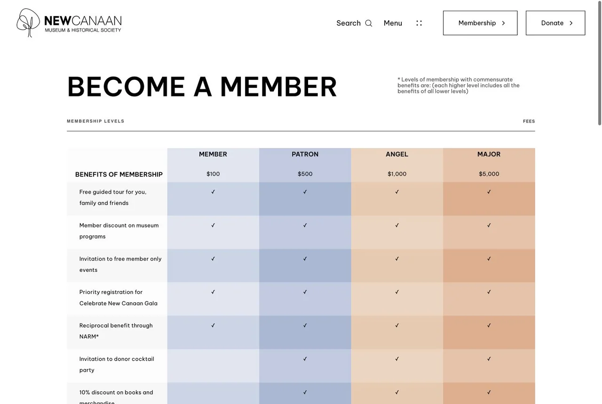This screenshot has height=404, width=602.
Task: Click 'Reciprocal benefit through NARM*' row label
Action: tap(116, 331)
